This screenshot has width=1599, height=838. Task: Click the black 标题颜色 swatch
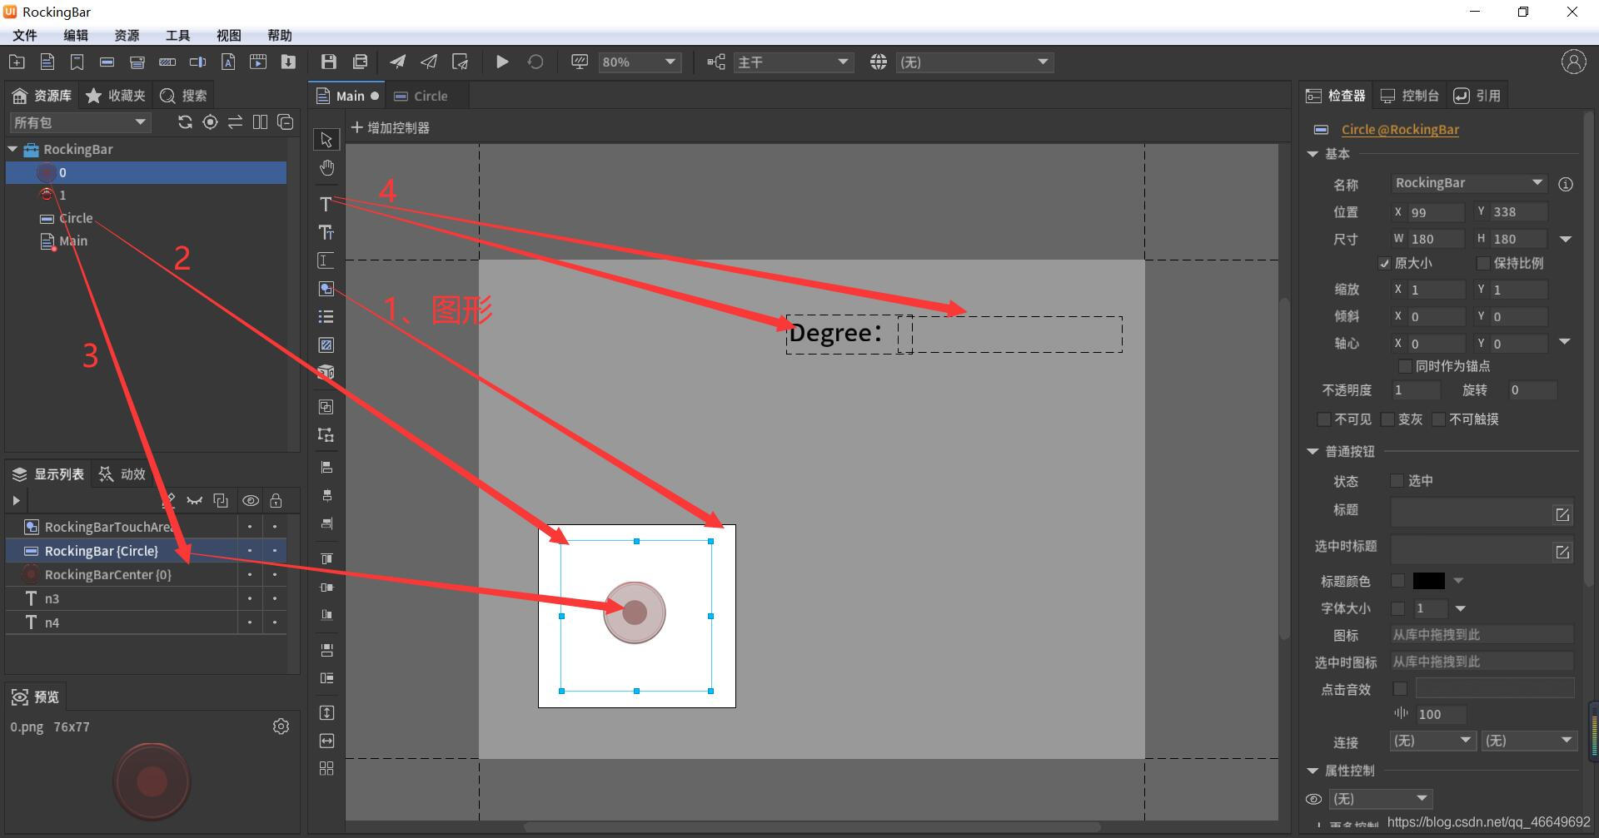1429,581
